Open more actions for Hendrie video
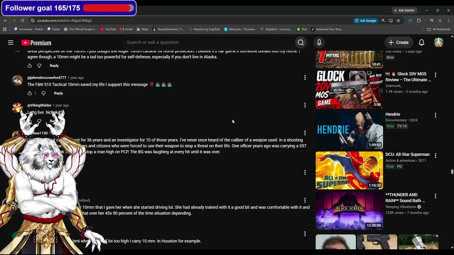454x255 pixels. (x=436, y=115)
